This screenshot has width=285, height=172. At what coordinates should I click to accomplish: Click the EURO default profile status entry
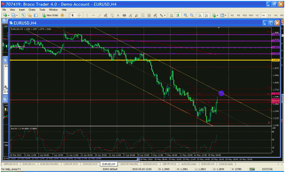click(x=110, y=169)
